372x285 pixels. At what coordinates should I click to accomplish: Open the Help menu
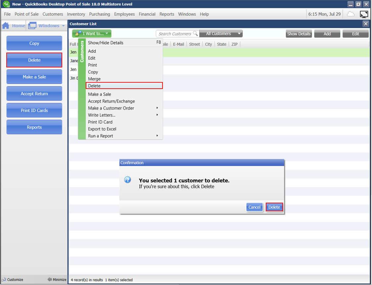click(204, 14)
